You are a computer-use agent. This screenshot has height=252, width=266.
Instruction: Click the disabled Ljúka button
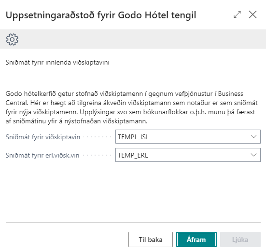tap(240, 239)
